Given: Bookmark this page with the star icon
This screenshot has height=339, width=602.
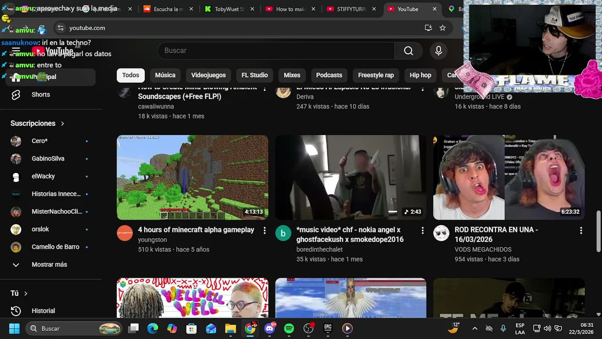Looking at the screenshot, I should [443, 28].
